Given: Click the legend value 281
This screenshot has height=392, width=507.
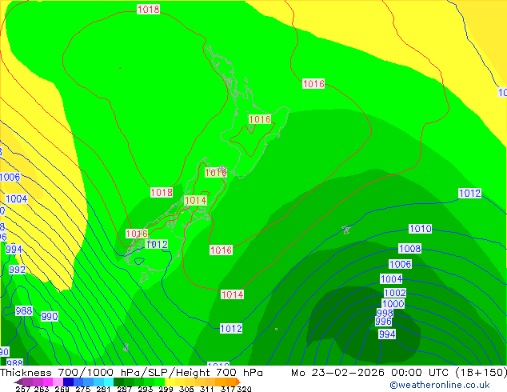Looking at the screenshot, I should 103,389.
